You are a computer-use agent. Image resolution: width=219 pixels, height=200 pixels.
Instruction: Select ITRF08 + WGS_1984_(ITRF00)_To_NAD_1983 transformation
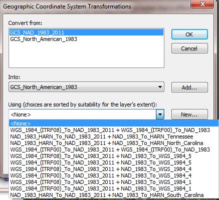[114, 130]
